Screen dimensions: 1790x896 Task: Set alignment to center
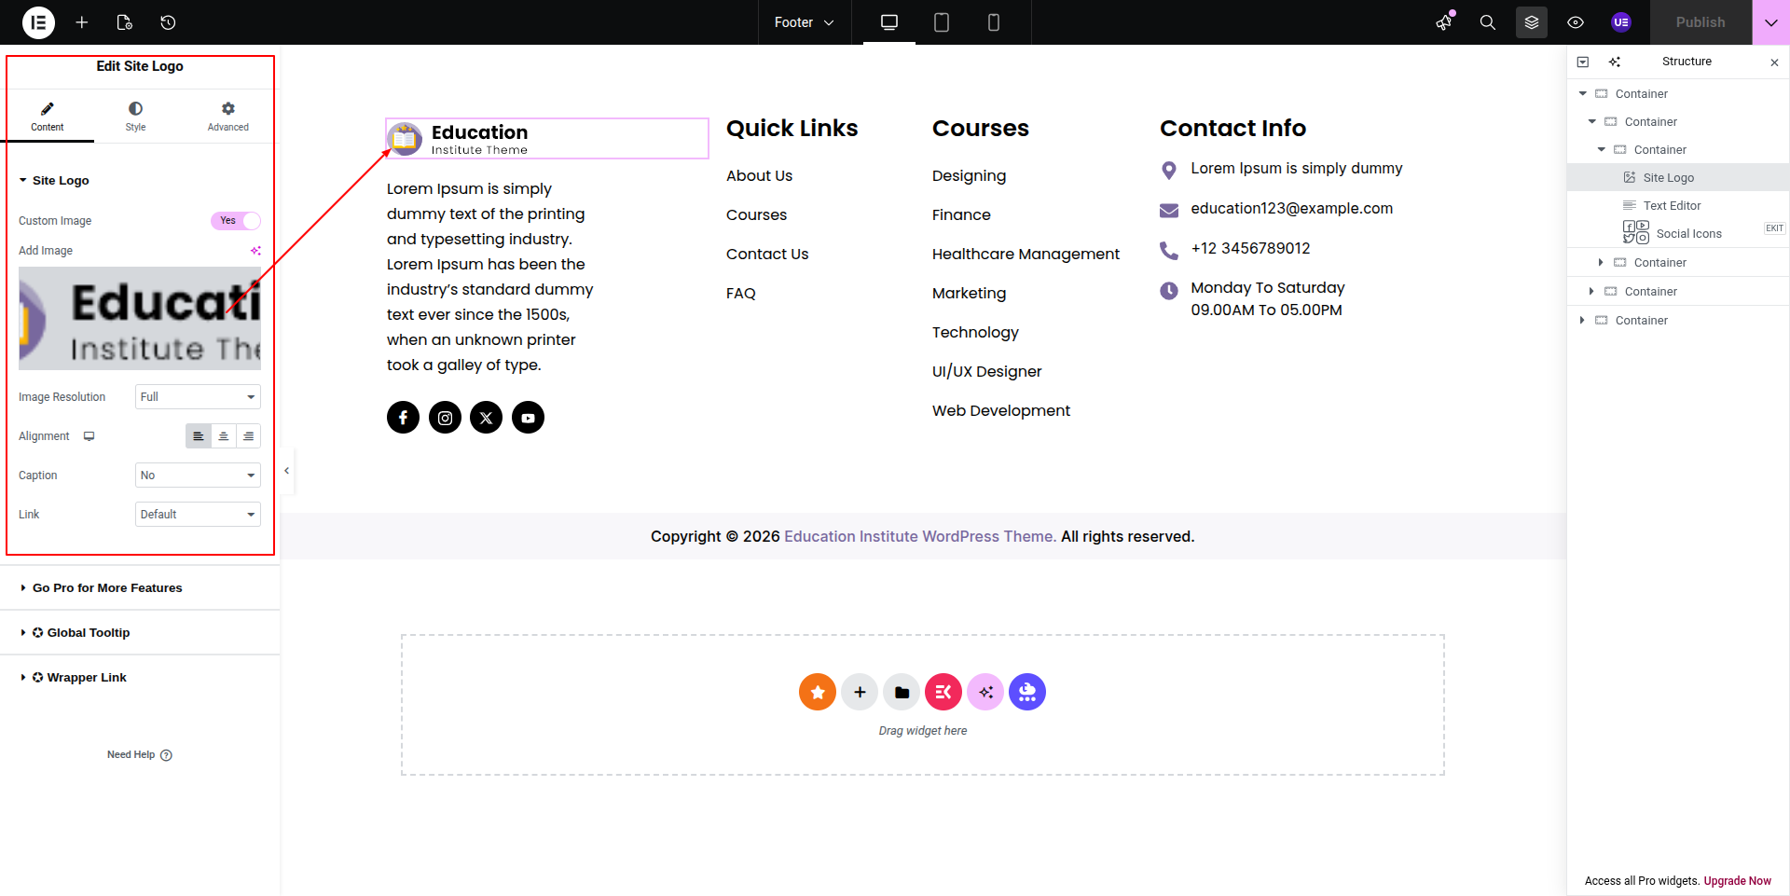(223, 436)
